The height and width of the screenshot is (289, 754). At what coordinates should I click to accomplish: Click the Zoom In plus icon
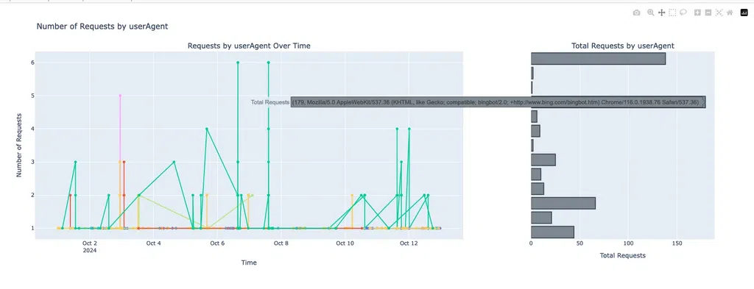click(x=697, y=13)
